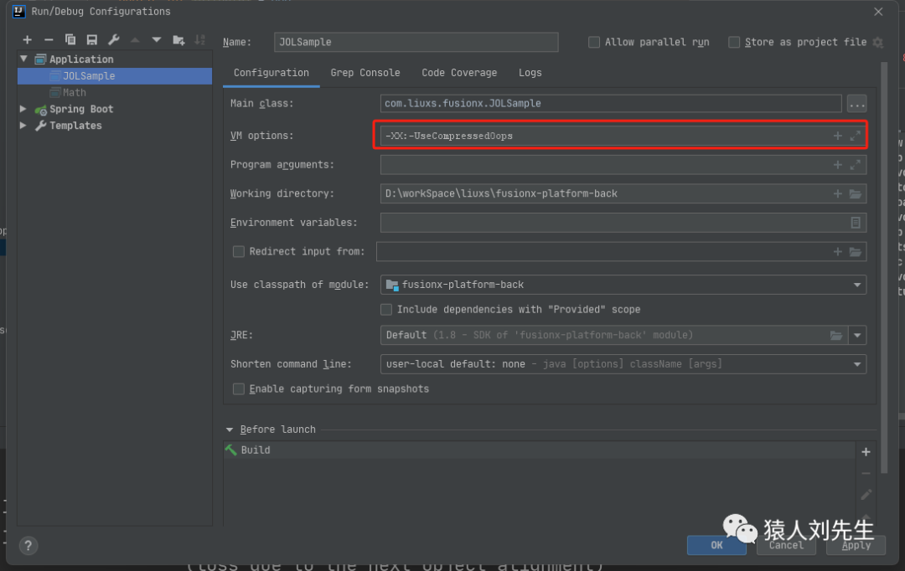Browse for JRE folder

click(x=835, y=335)
